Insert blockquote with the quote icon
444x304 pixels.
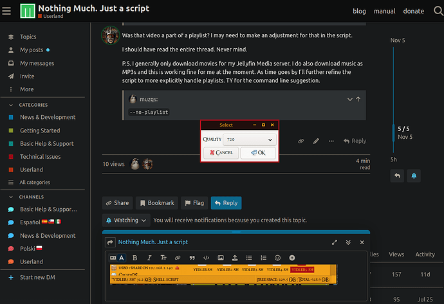click(192, 258)
